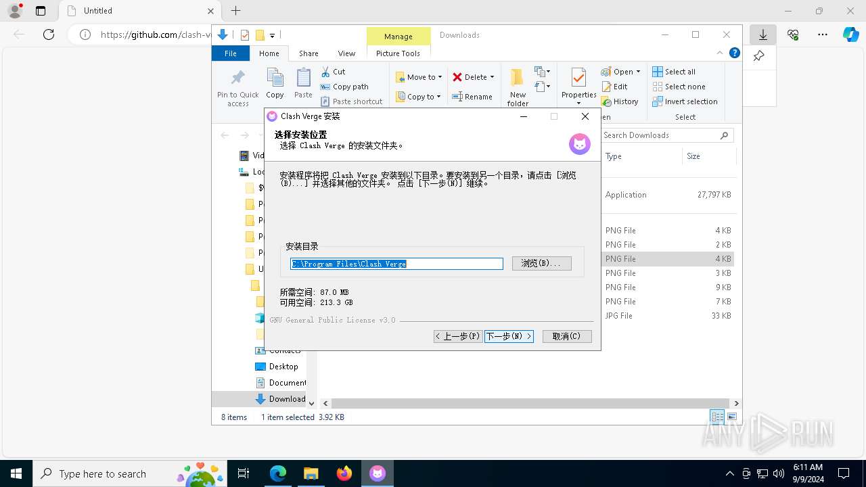Open Explorer Help question mark icon
Image resolution: width=866 pixels, height=487 pixels.
[x=735, y=53]
